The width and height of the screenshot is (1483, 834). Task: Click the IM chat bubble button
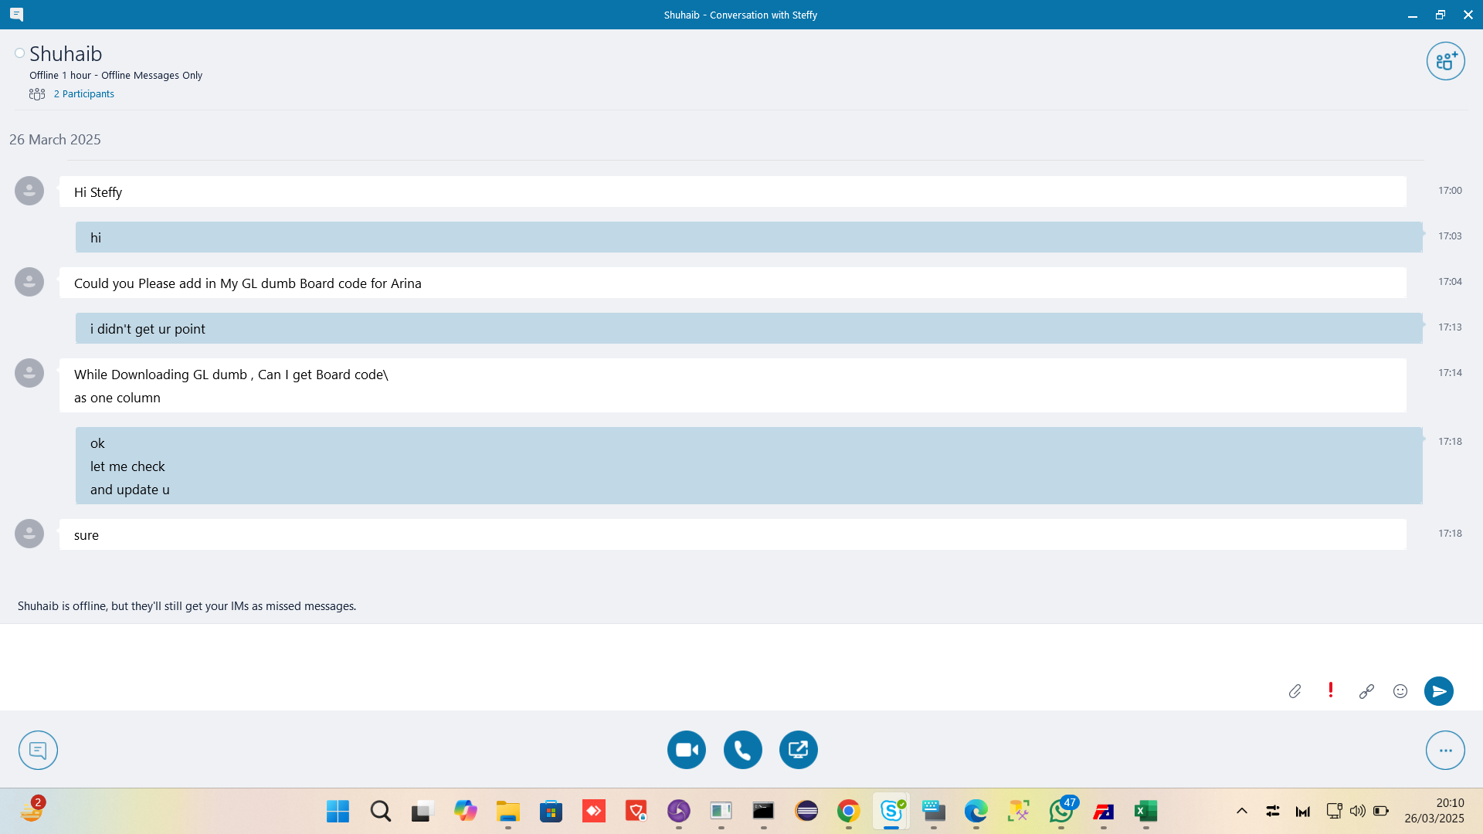[38, 750]
